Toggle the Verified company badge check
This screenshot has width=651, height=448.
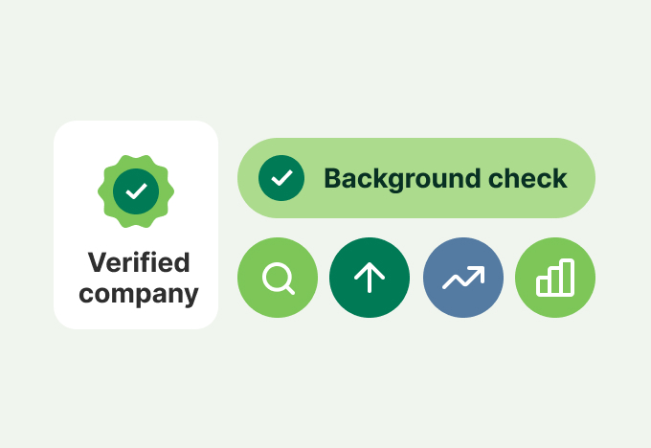136,191
